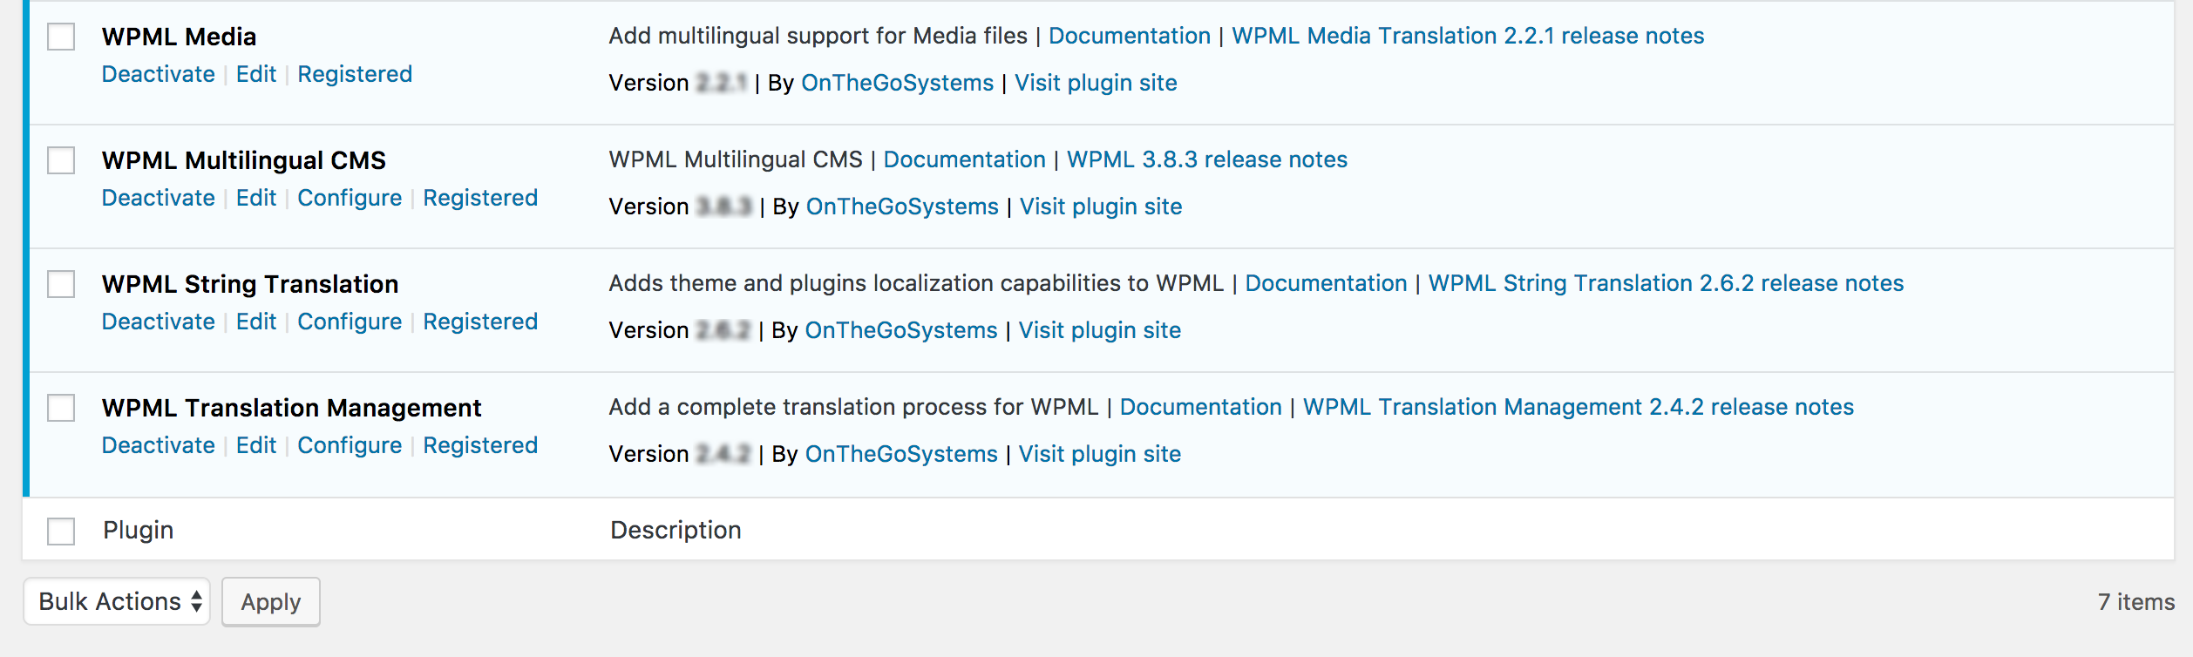Open WPML 3.8.3 release notes
2193x657 pixels.
[1207, 159]
